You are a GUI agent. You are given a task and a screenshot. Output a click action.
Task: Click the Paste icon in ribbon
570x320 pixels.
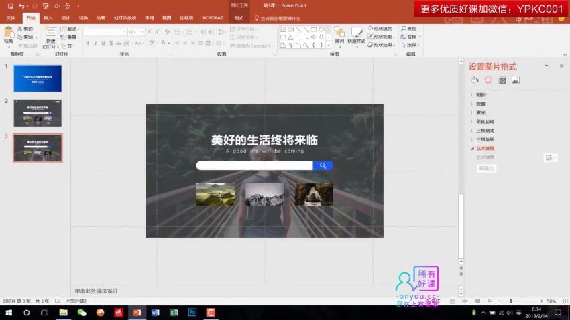[x=8, y=33]
